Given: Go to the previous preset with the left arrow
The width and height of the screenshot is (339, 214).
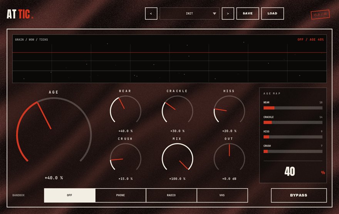Looking at the screenshot, I should point(151,13).
